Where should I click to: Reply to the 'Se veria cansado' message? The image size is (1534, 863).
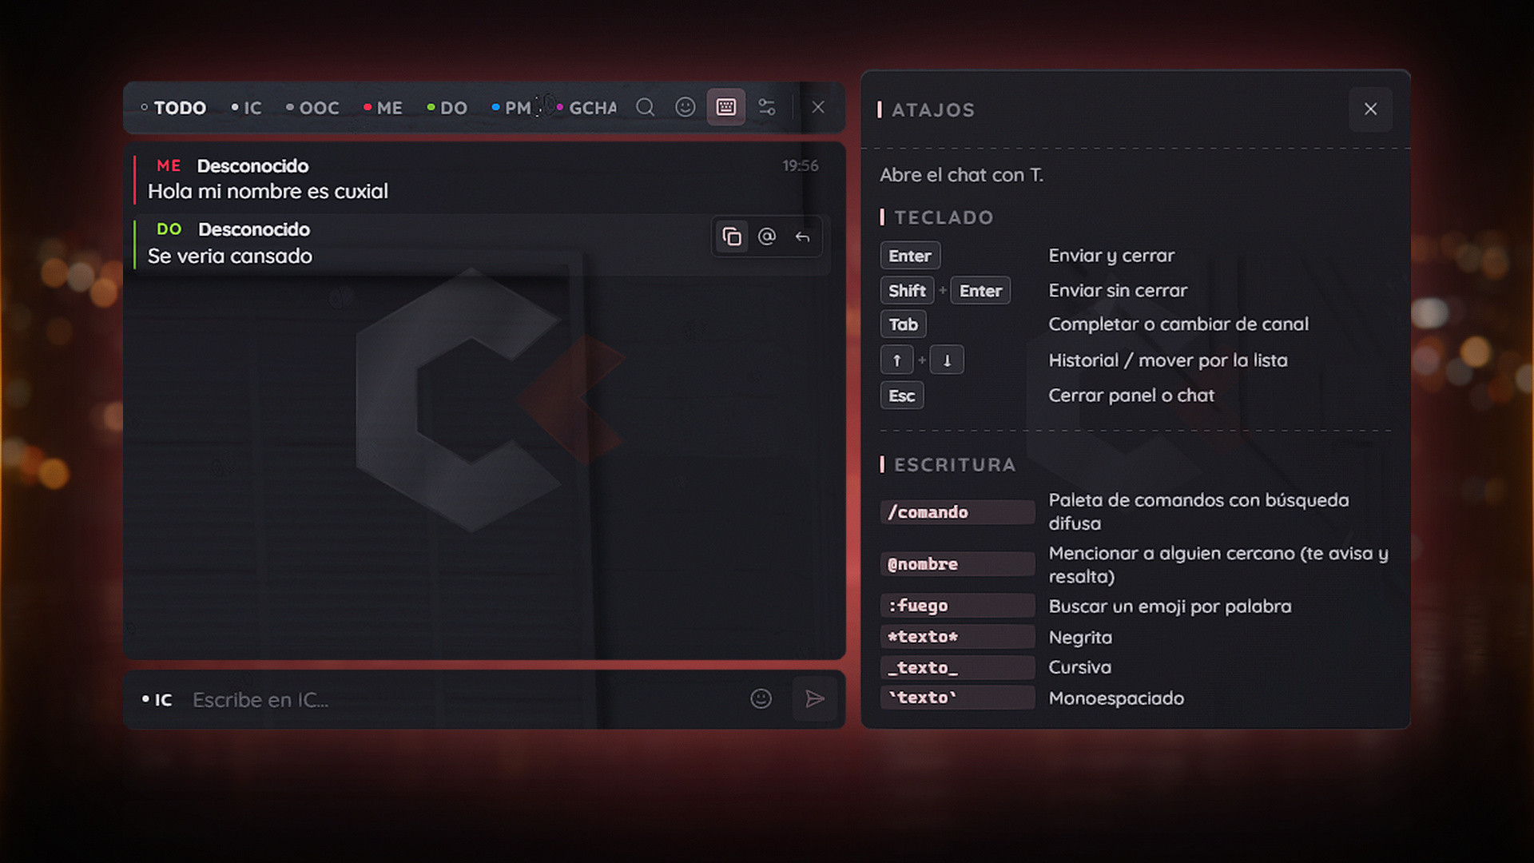pyautogui.click(x=802, y=237)
